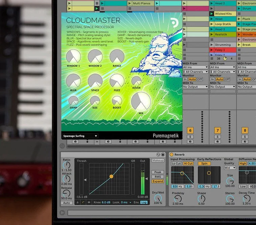This screenshot has width=256, height=225.
Task: Click the Cloudmaster WINDOW 1 knob
Action: click(73, 56)
